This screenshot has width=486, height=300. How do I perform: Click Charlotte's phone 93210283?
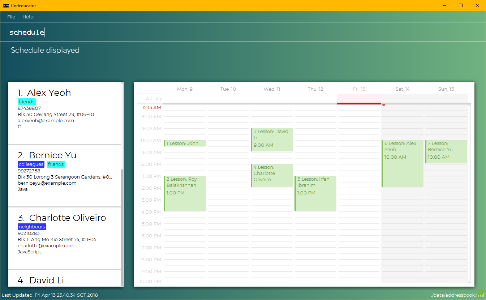(29, 233)
